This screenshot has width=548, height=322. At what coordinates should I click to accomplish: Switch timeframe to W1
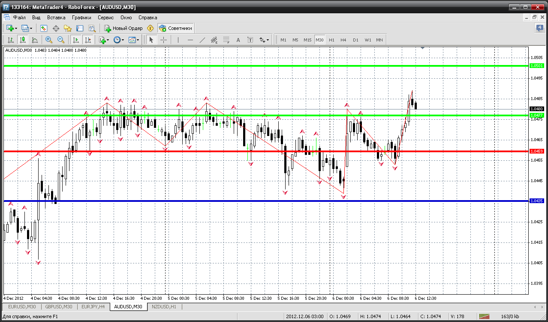click(367, 40)
